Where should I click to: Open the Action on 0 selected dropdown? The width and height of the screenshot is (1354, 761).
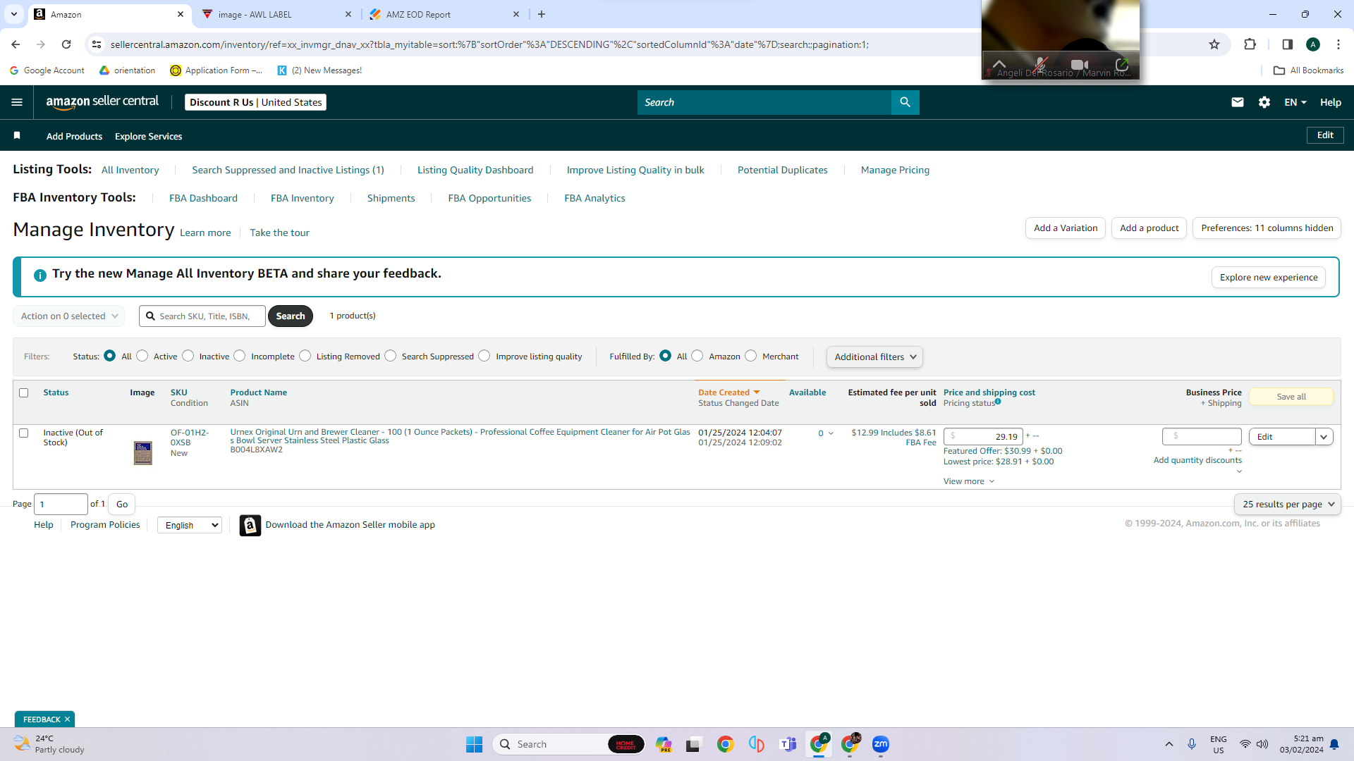pos(69,316)
